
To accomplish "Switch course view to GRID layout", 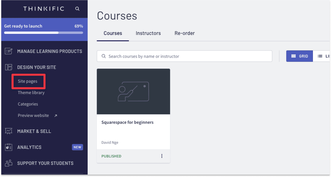I will 299,56.
